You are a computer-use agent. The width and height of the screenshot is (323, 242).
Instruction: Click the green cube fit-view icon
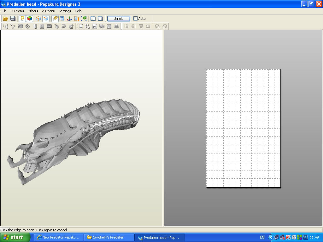84,19
